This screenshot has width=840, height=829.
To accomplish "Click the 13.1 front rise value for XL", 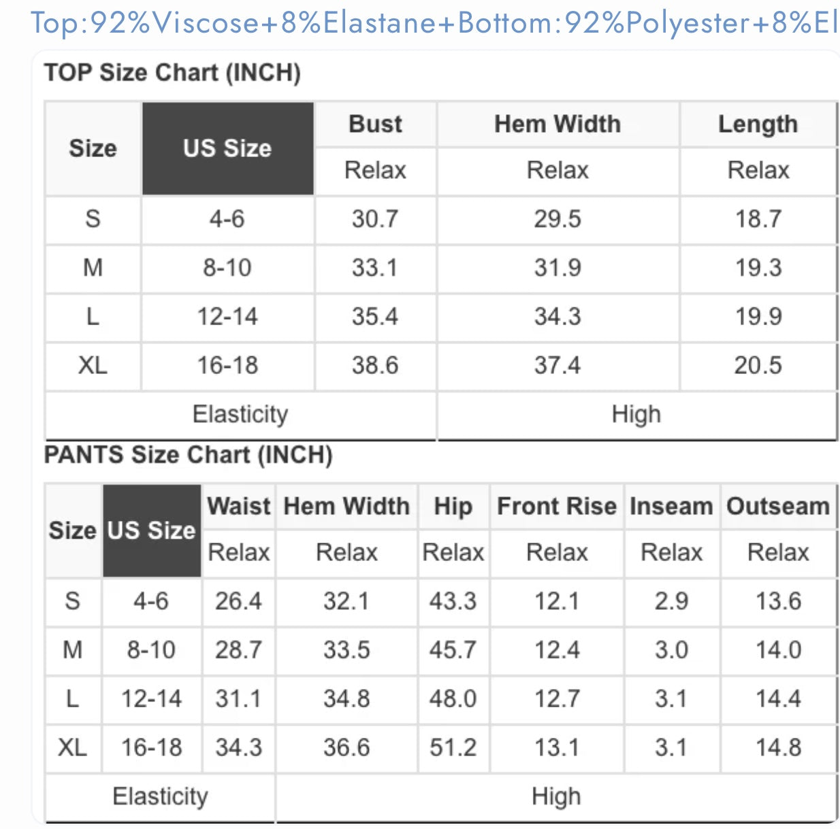I will [557, 748].
